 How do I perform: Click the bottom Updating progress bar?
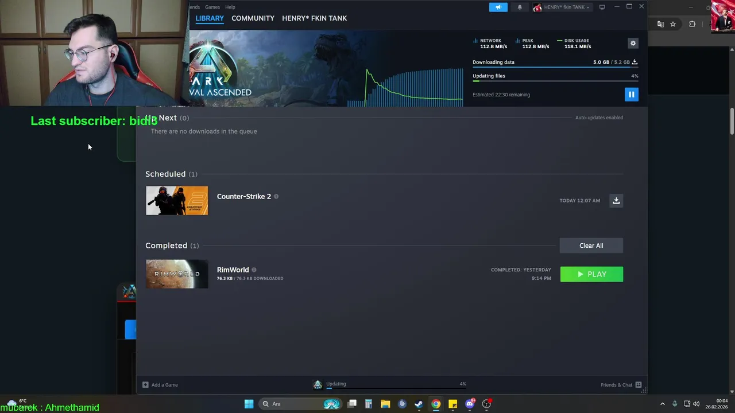(396, 388)
